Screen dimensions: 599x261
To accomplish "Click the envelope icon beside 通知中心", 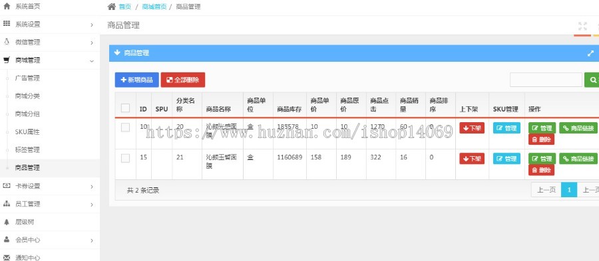I will tap(7, 258).
